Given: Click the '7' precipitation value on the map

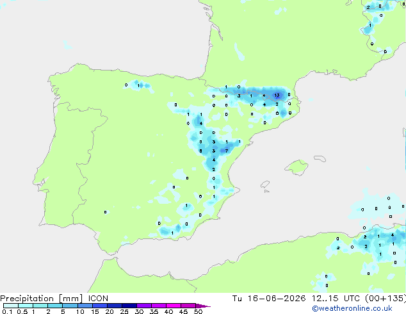Looking at the screenshot, I should click(x=227, y=151).
